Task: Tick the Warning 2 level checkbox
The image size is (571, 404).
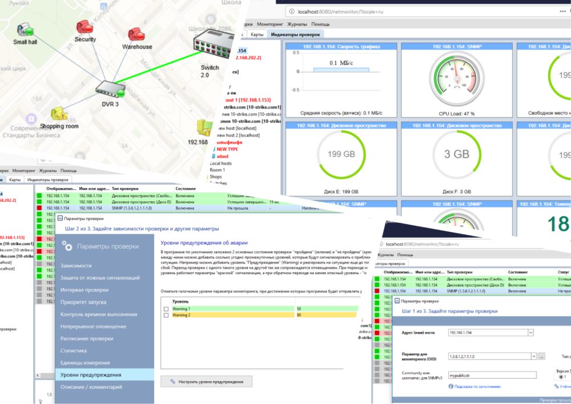Action: (167, 315)
